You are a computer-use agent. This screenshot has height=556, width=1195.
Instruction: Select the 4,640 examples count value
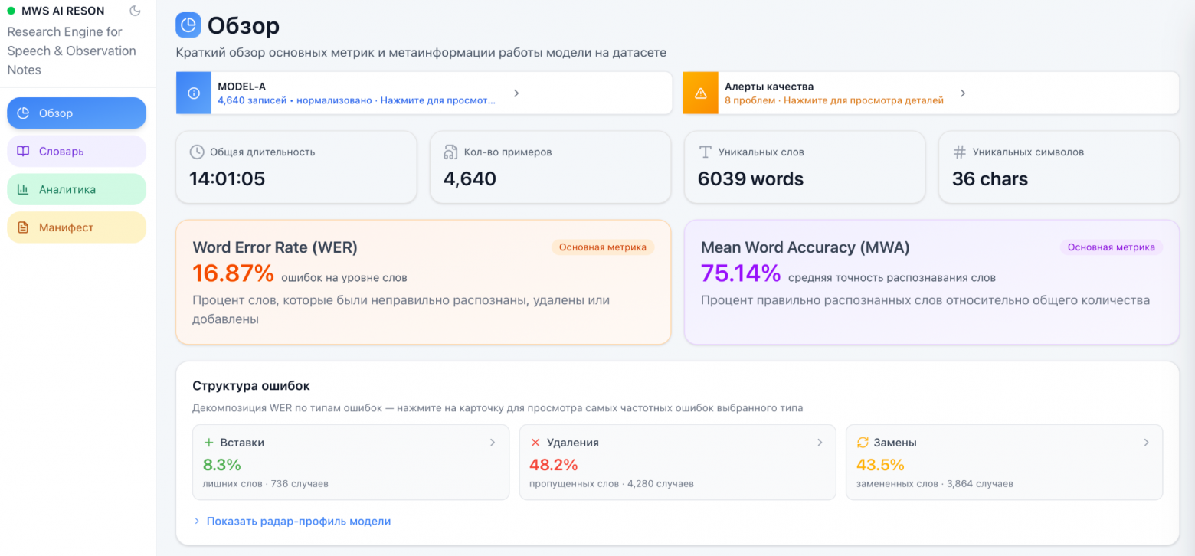pyautogui.click(x=470, y=179)
